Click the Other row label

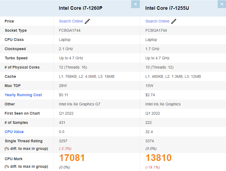point(10,104)
